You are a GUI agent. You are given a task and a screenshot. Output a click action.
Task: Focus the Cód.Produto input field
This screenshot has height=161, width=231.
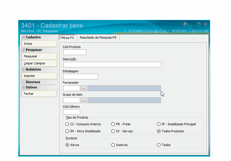tap(75, 52)
